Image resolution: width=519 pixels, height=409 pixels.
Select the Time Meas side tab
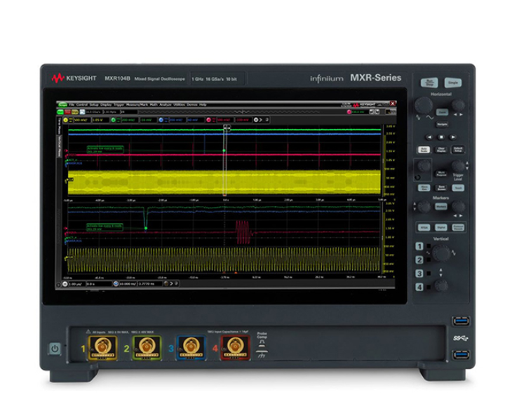coord(60,126)
